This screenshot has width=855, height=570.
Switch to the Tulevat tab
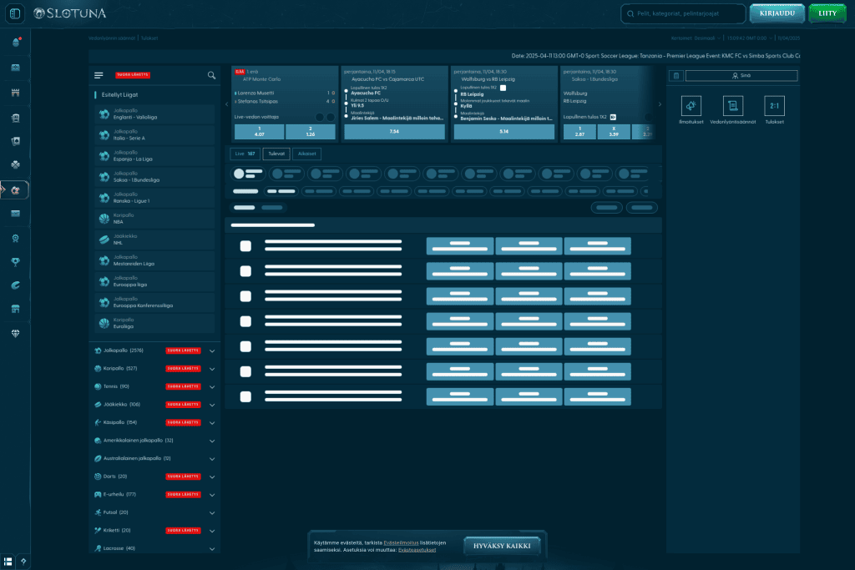276,154
